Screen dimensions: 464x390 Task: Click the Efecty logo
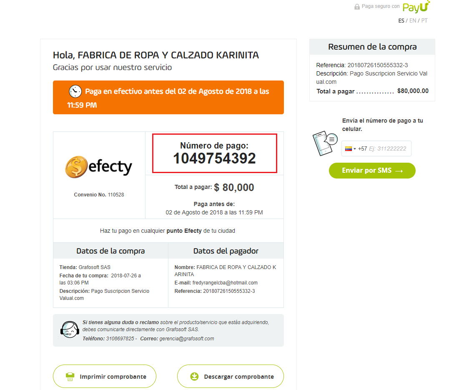pyautogui.click(x=99, y=167)
